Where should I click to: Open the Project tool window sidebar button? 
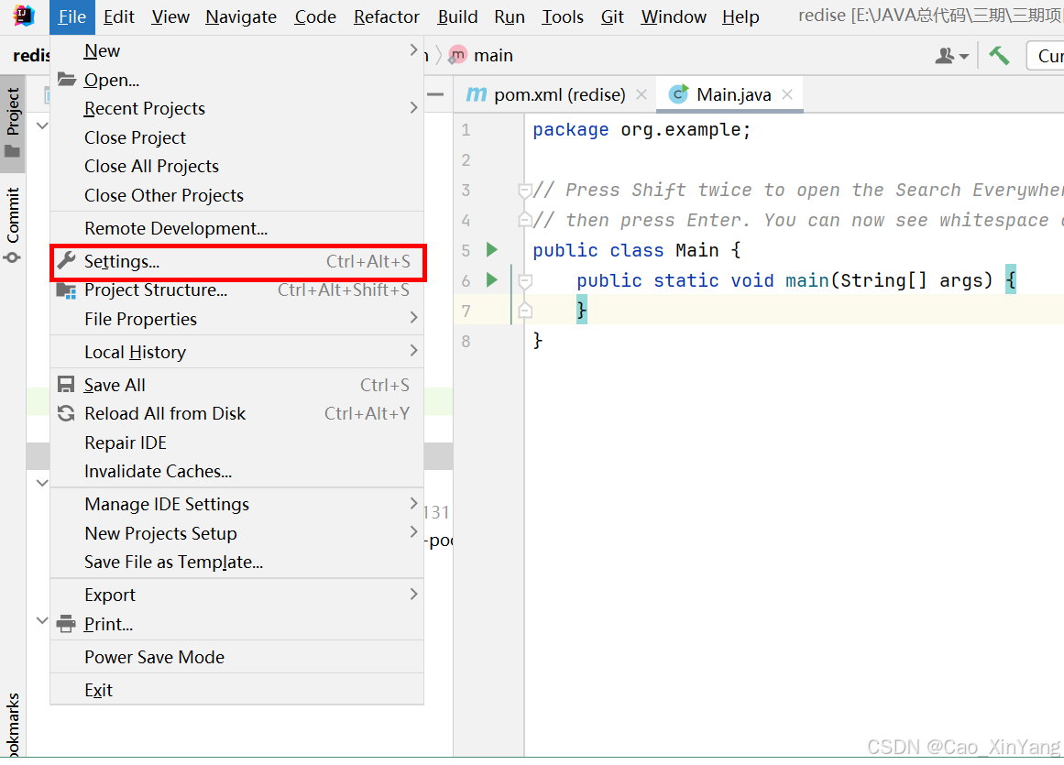(13, 122)
